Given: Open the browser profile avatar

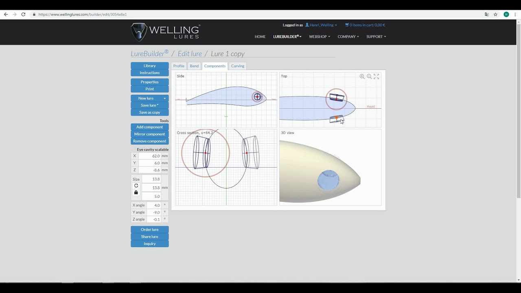Looking at the screenshot, I should click(506, 14).
